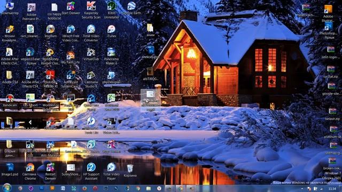Image resolution: width=342 pixels, height=192 pixels.
Task: Open the Корзина recycle bin
Action: pyautogui.click(x=130, y=171)
